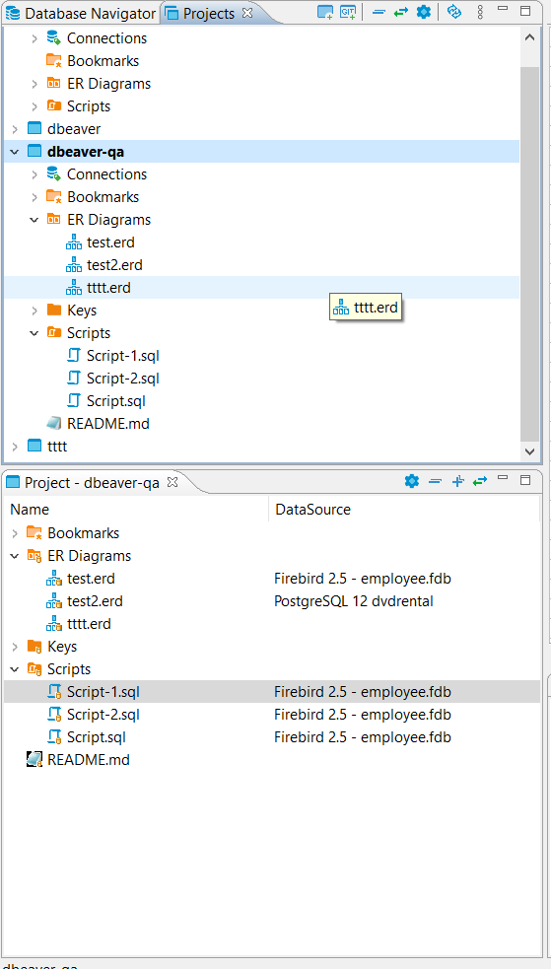Open Projects panel settings gear
This screenshot has height=969, width=551.
[x=424, y=12]
